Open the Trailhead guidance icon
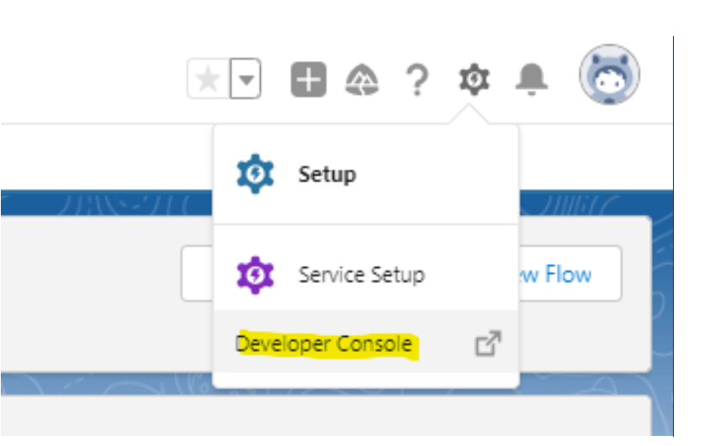Image resolution: width=710 pixels, height=446 pixels. (362, 81)
